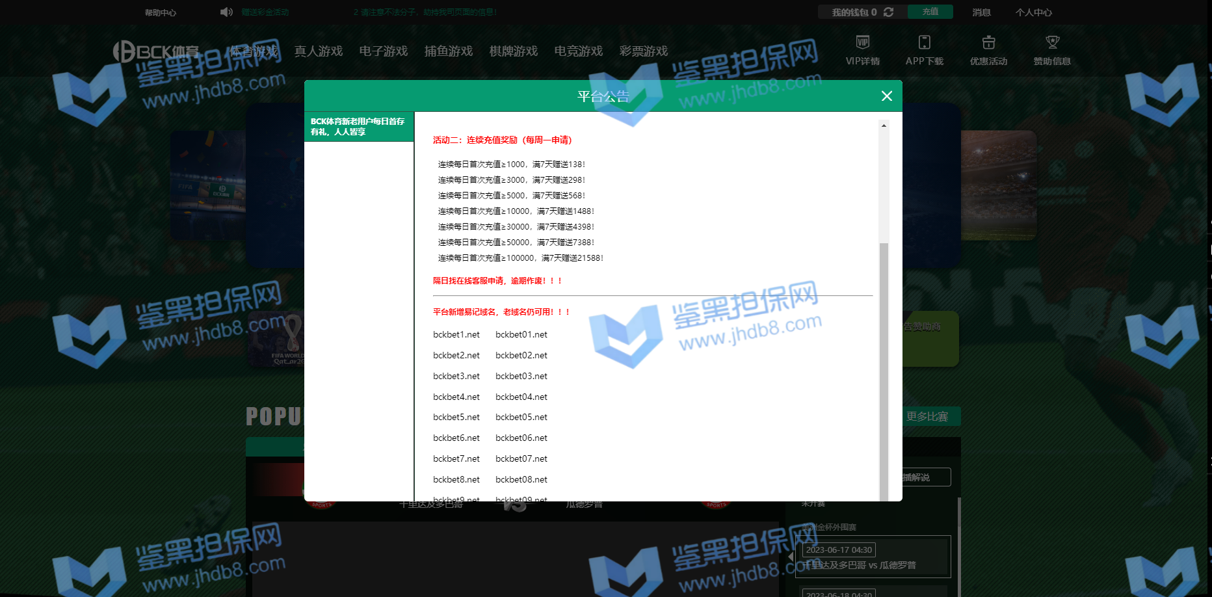Screen dimensions: 1212x597
Task: Open 个人中心 in top bar
Action: coord(1033,13)
